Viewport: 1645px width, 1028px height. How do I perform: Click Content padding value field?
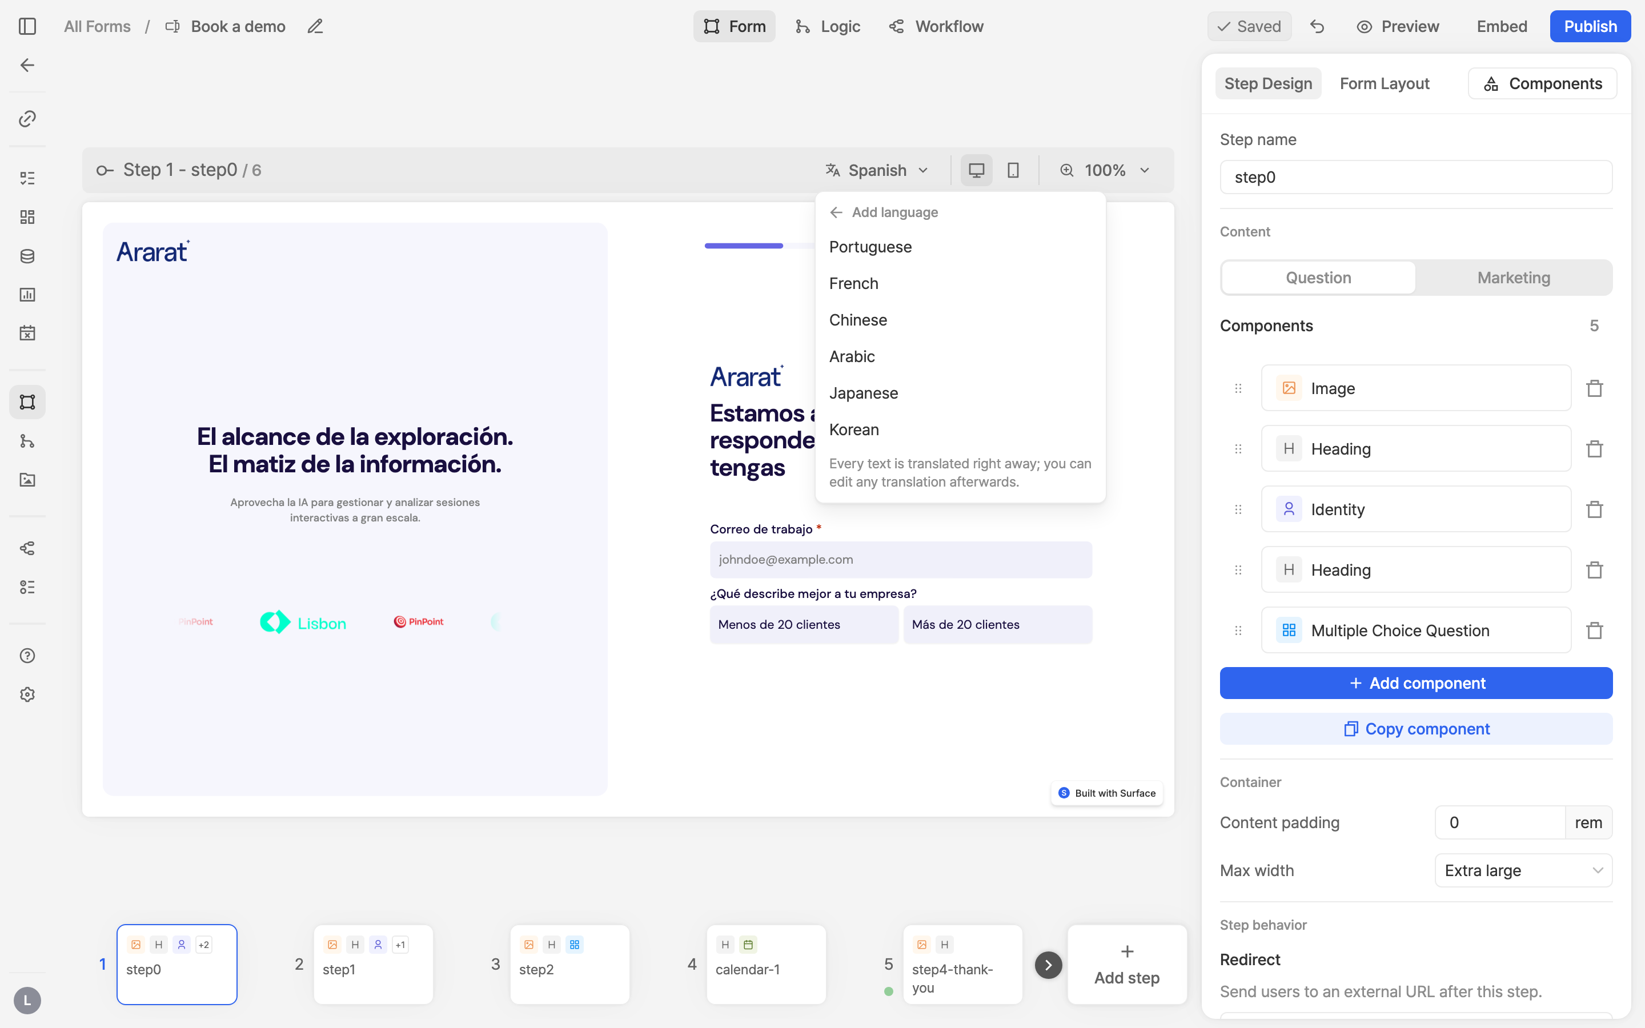pos(1499,822)
